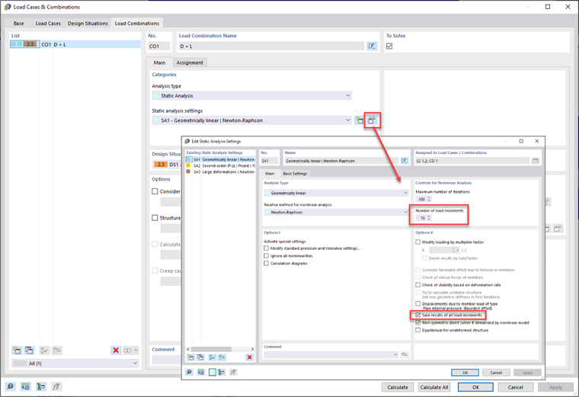The width and height of the screenshot is (579, 397).
Task: Open Comment dropdown in Edit dialog
Action: point(331,354)
